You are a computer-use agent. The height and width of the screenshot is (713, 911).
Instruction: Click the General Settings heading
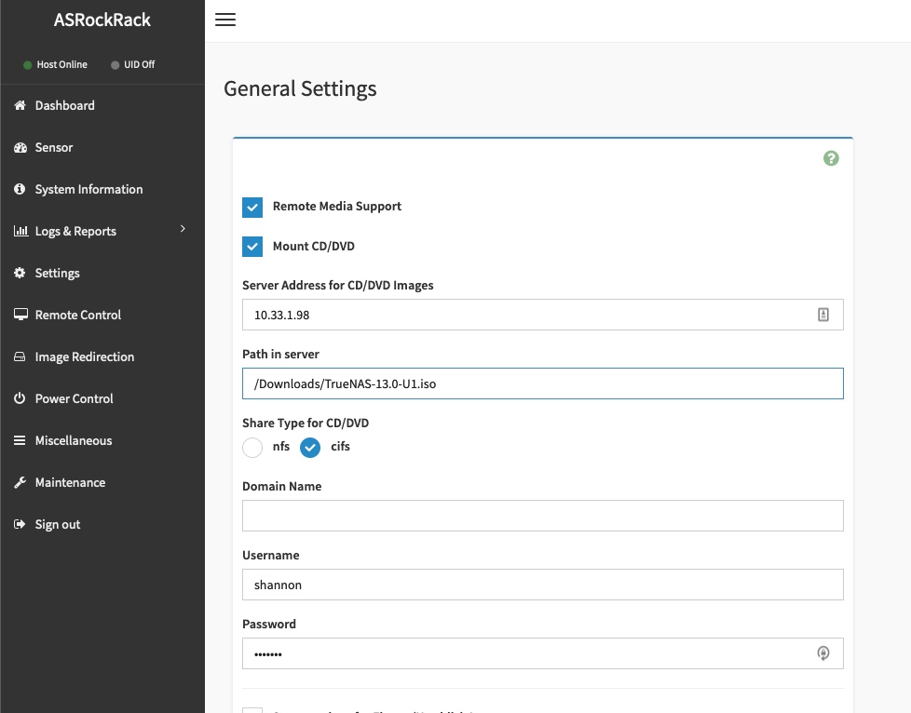click(300, 88)
